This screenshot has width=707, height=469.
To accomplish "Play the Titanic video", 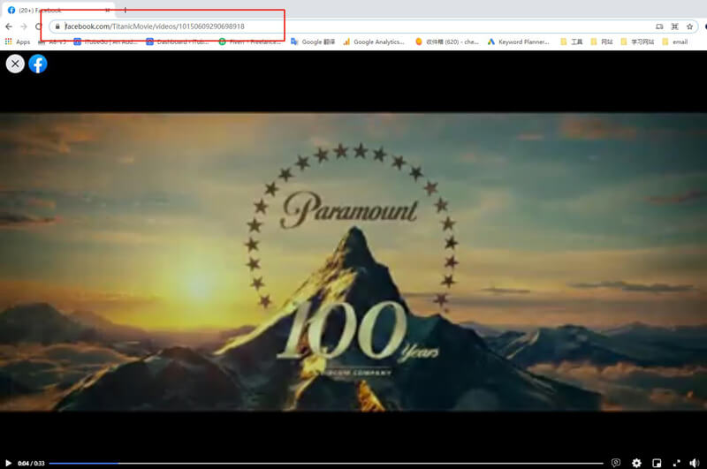I will [8, 463].
